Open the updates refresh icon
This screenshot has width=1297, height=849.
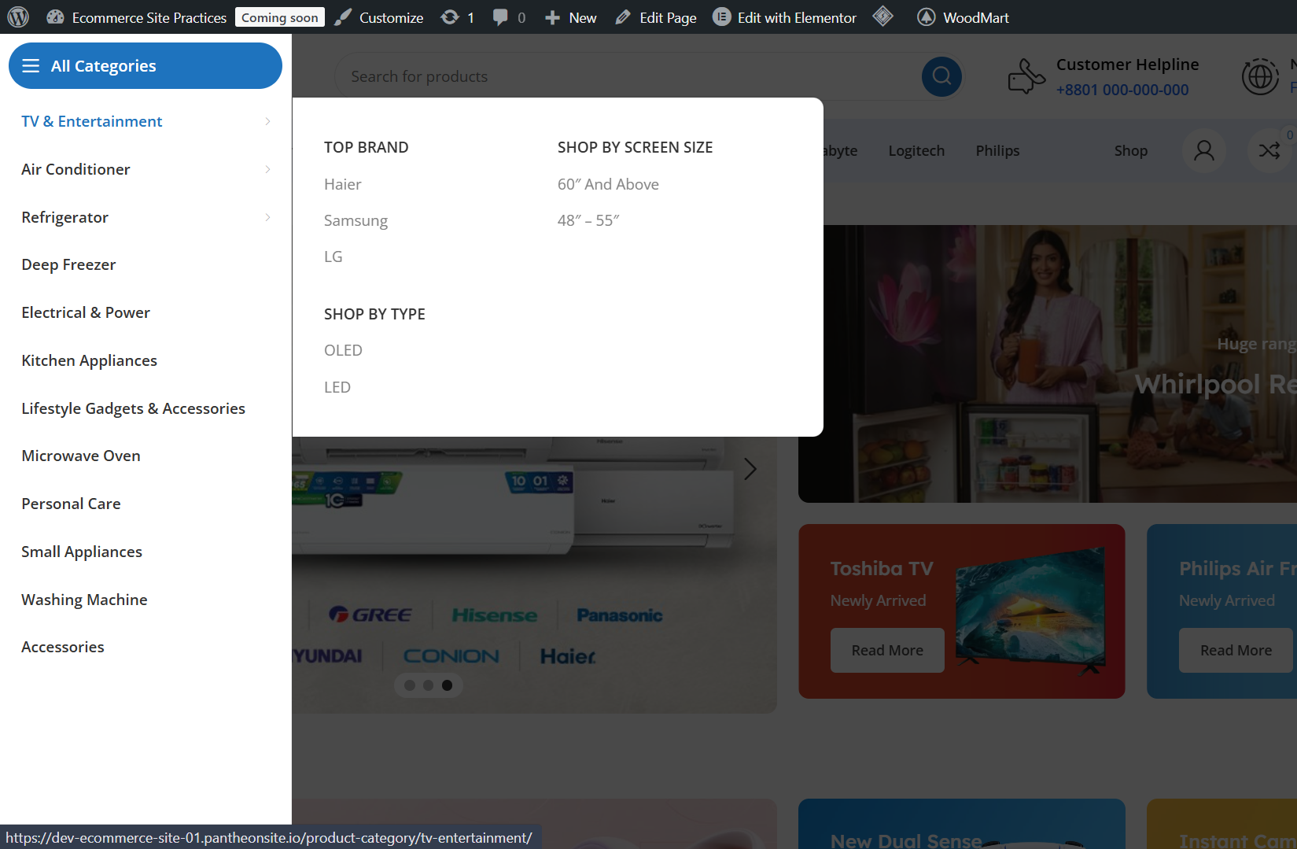click(x=450, y=17)
